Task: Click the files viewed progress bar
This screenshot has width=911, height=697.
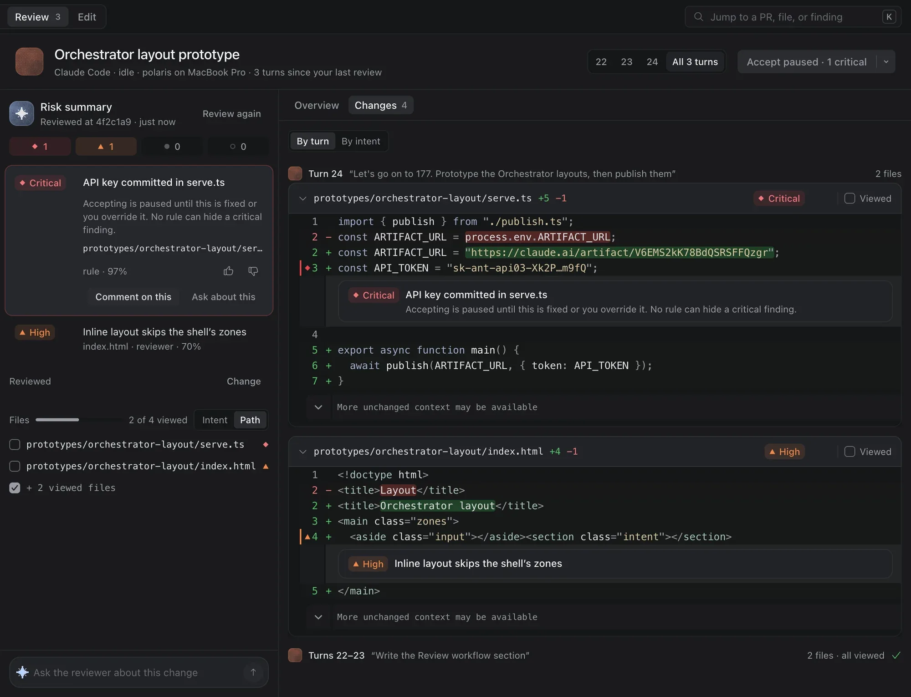Action: point(78,420)
